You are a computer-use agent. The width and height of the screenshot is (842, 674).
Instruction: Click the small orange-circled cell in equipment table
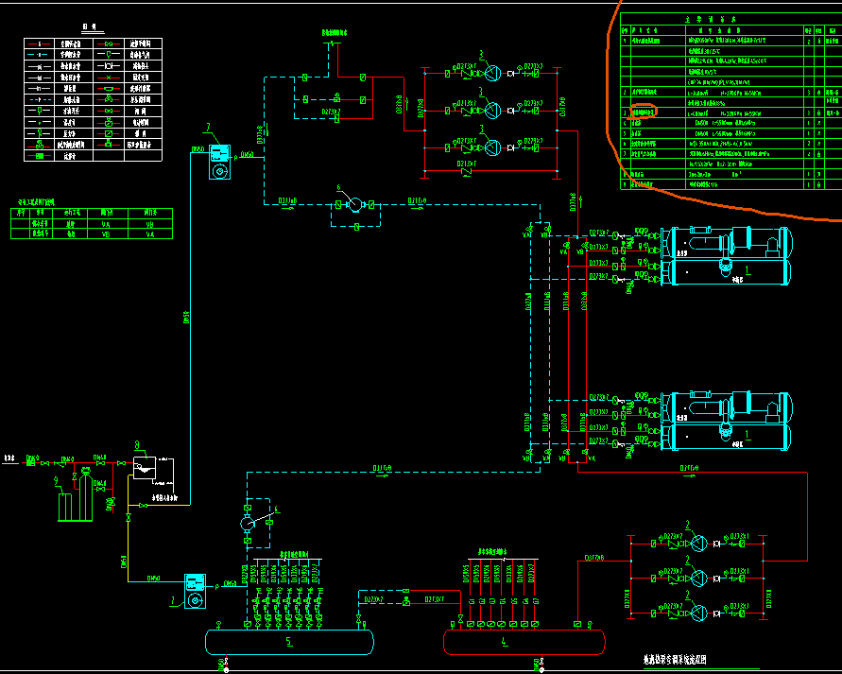click(643, 112)
